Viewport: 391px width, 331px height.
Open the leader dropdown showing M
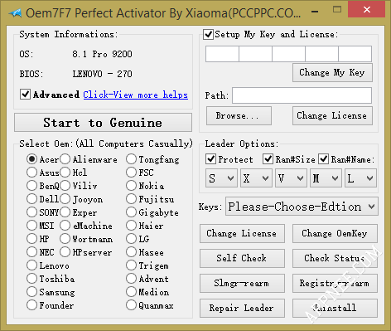pyautogui.click(x=326, y=178)
